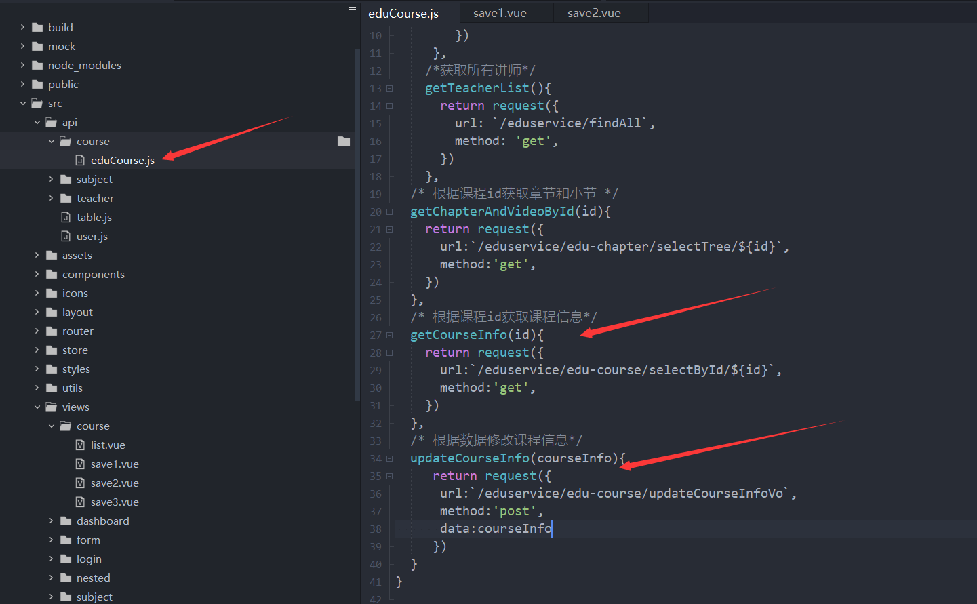This screenshot has width=977, height=604.
Task: Click the vue file icon of save1.vue
Action: coord(80,464)
